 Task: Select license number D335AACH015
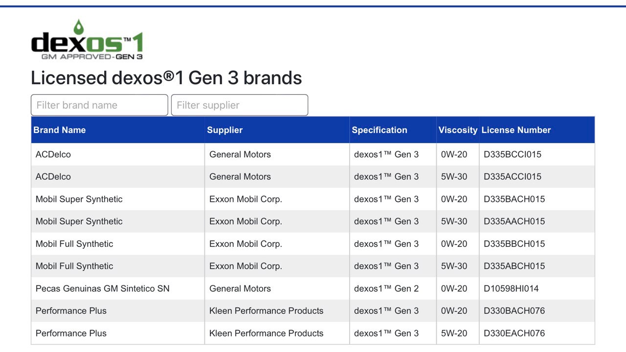(514, 221)
